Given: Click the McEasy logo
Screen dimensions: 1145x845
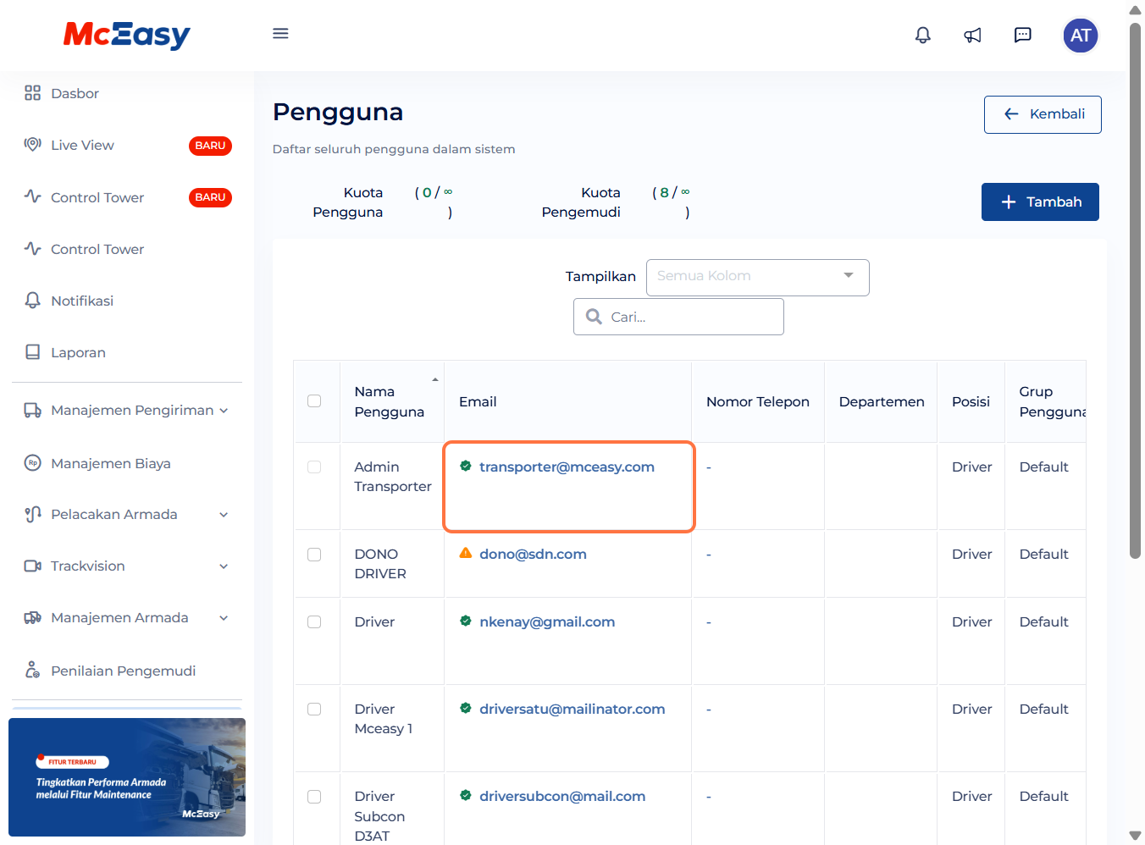Looking at the screenshot, I should coord(127,35).
